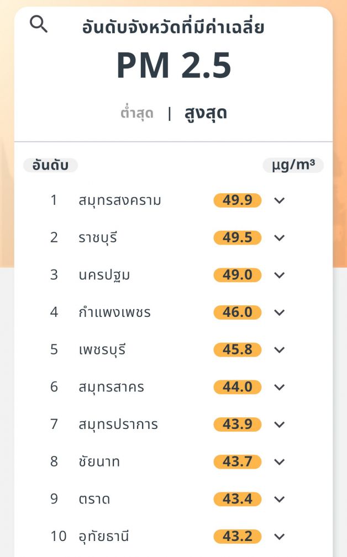Click the 46.0 PM value badge

[238, 312]
